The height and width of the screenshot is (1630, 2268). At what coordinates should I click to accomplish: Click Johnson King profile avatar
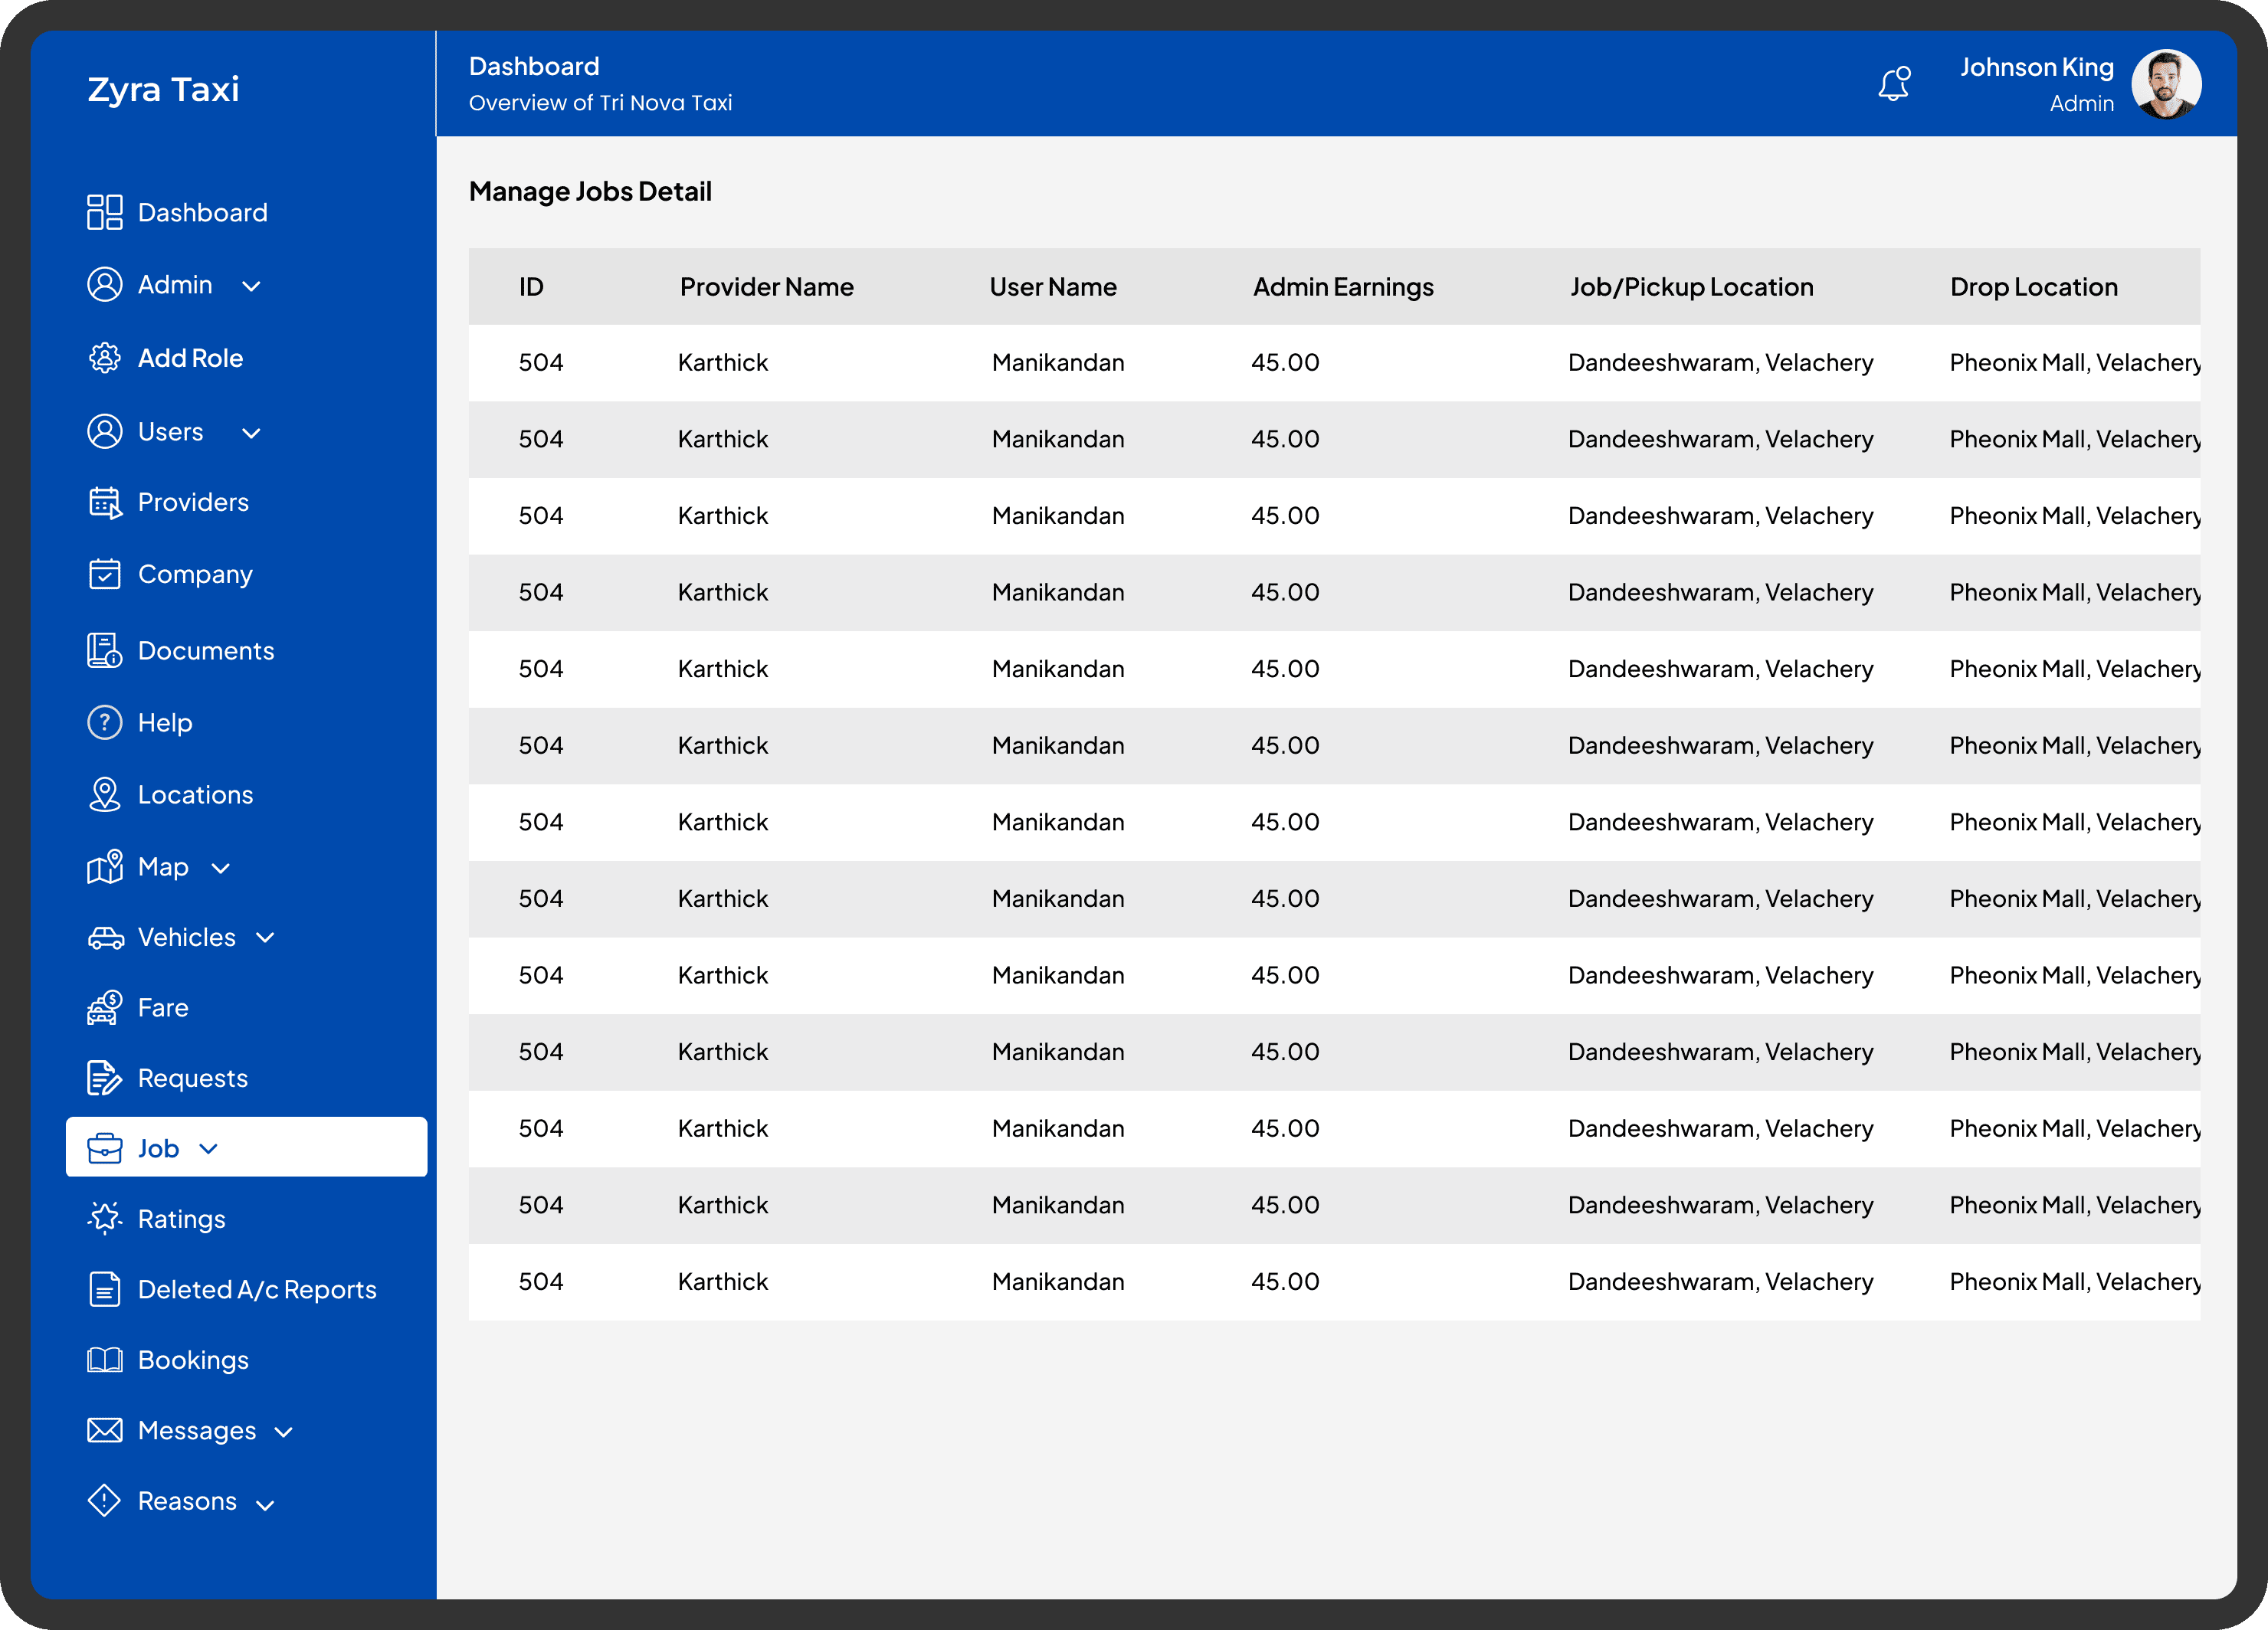tap(2165, 85)
